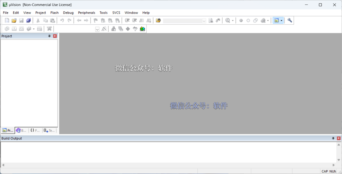Switch to the Templates (Te...) tab
The image size is (342, 174).
[49, 130]
